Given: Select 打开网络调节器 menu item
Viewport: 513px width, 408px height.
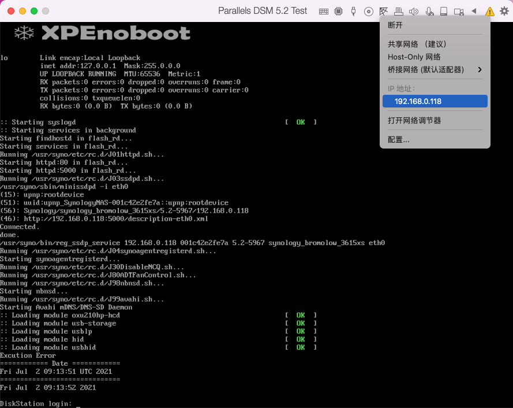Looking at the screenshot, I should (435, 121).
